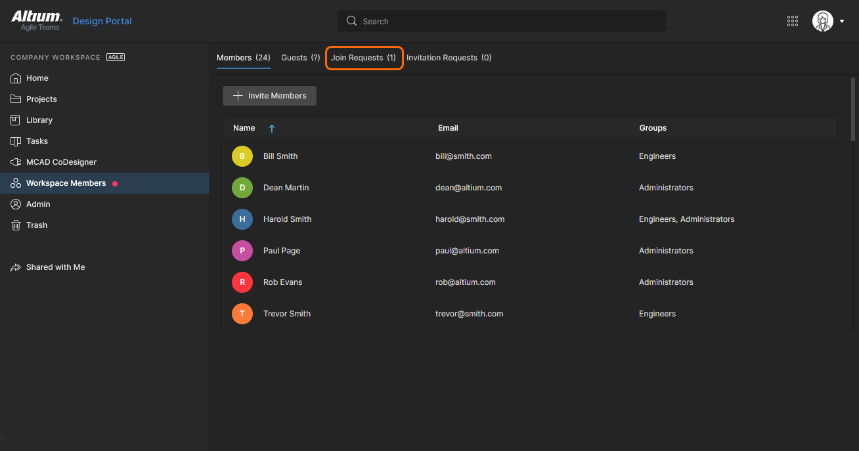Select the MCAD CoDesigner icon
Image resolution: width=859 pixels, height=451 pixels.
coord(16,162)
